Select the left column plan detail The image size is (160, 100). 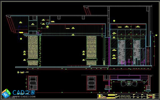pyautogui.click(x=33, y=83)
